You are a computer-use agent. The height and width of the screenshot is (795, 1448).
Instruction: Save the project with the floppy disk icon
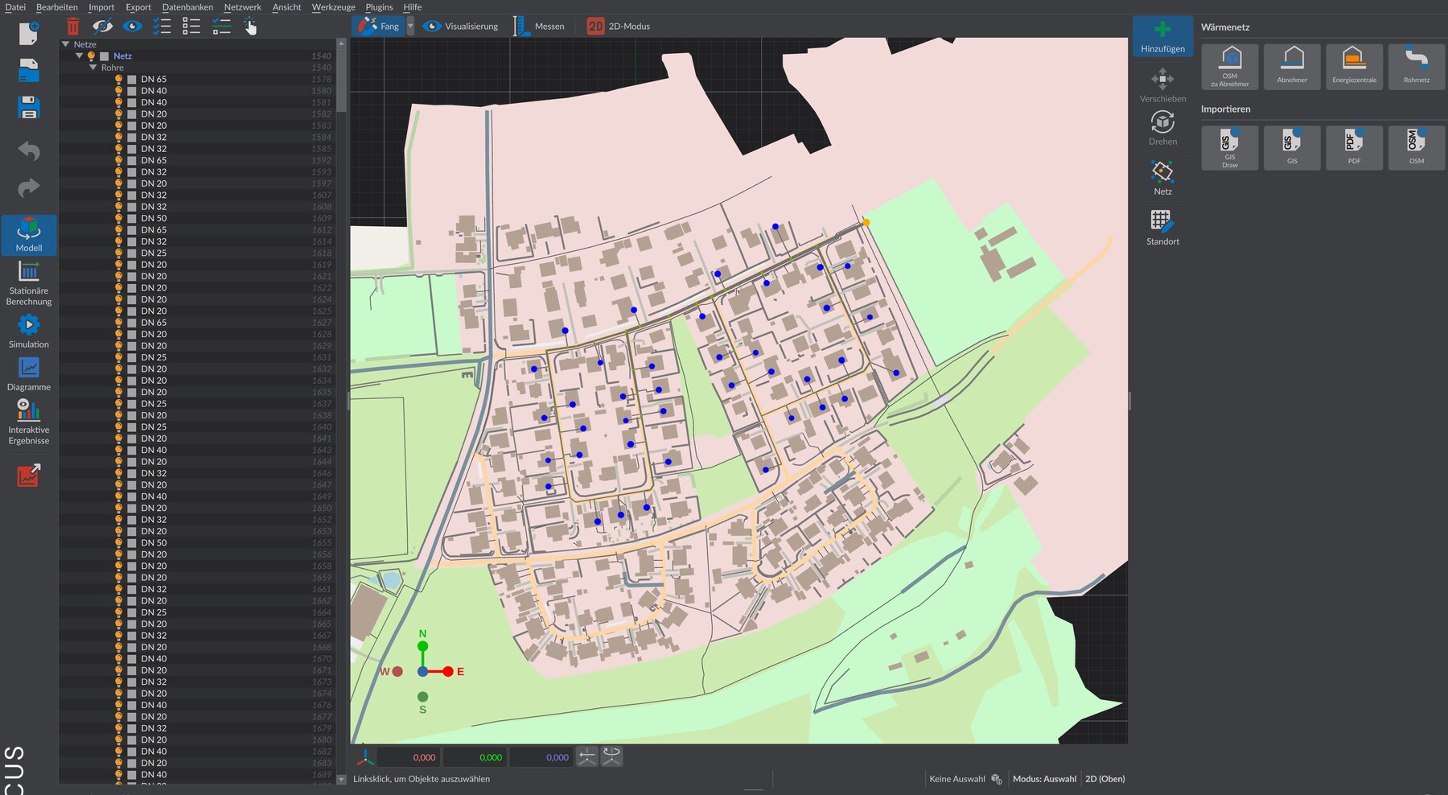click(x=29, y=108)
